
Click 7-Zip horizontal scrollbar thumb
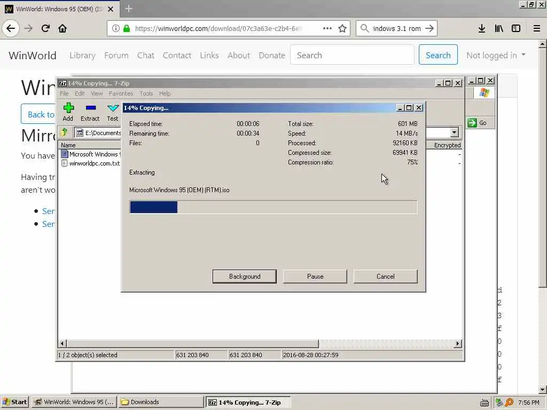192,344
